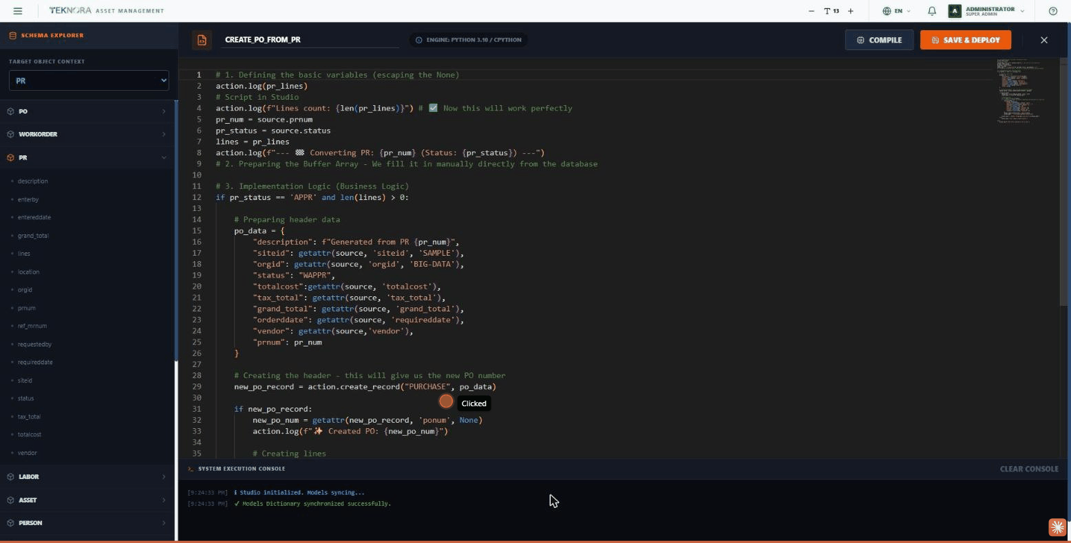This screenshot has height=543, width=1071.
Task: Expand the PERSON object node
Action: coord(87,523)
